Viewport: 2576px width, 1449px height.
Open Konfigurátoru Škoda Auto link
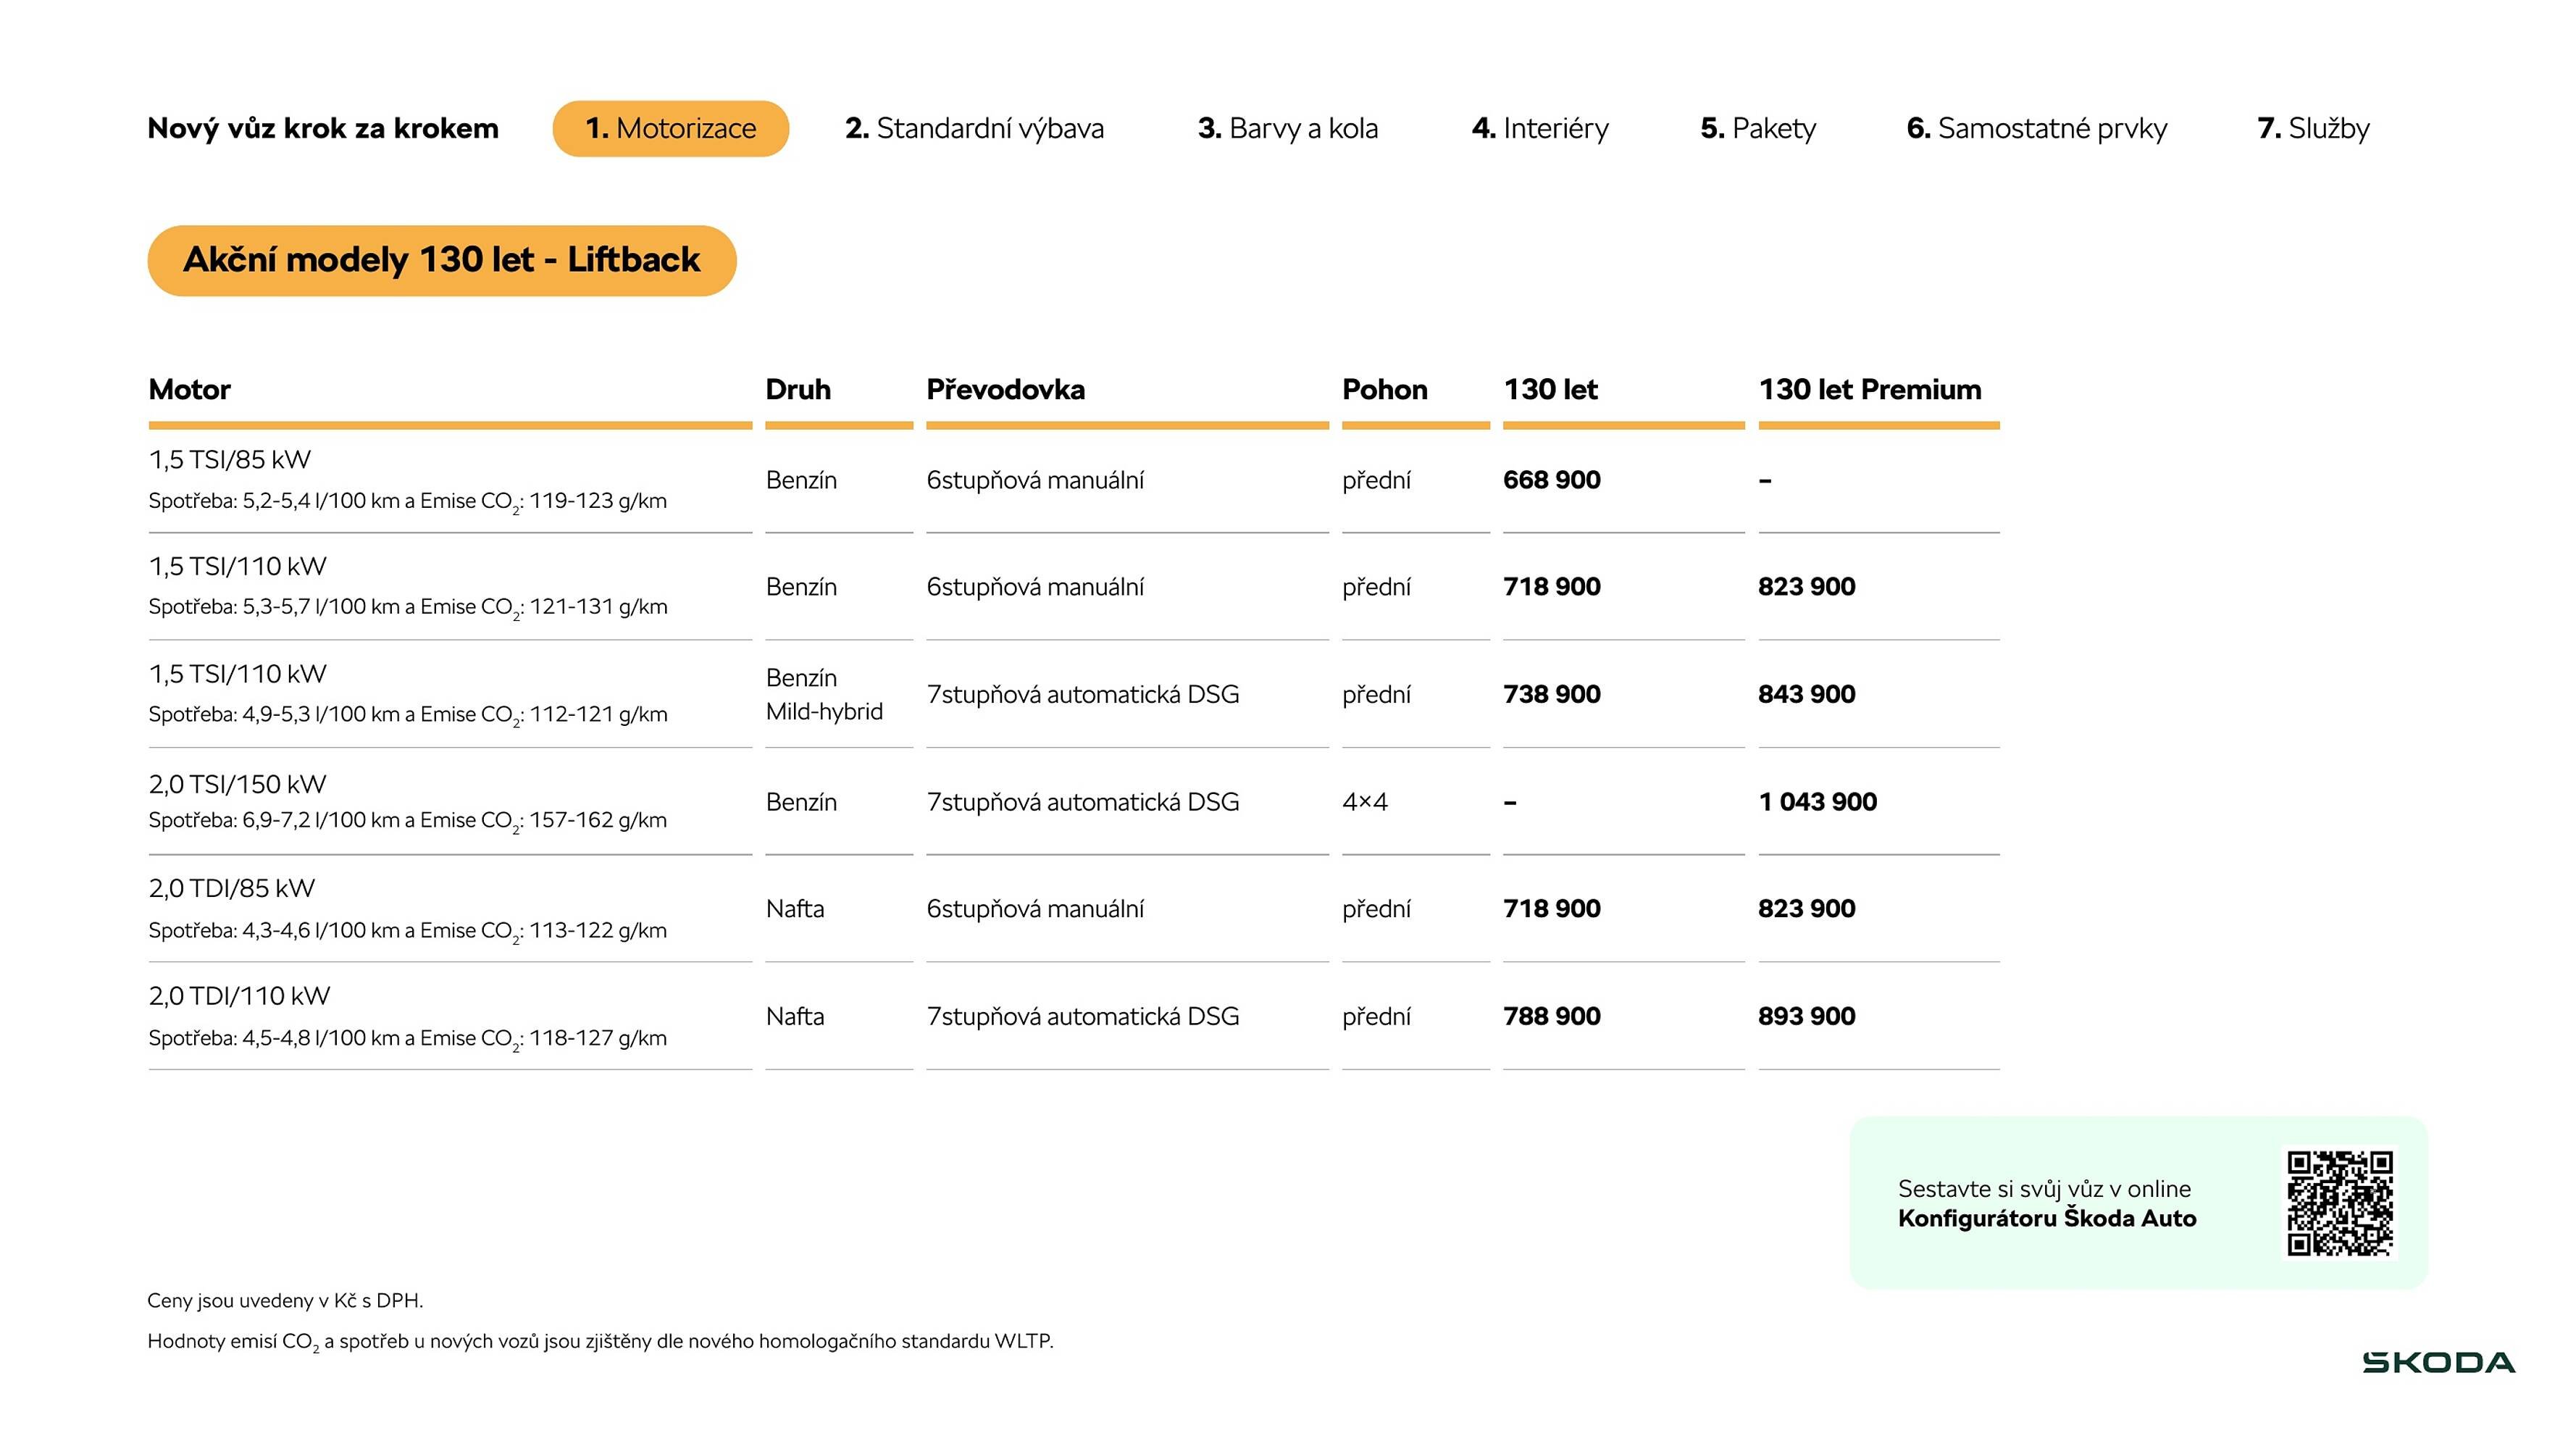tap(2046, 1218)
